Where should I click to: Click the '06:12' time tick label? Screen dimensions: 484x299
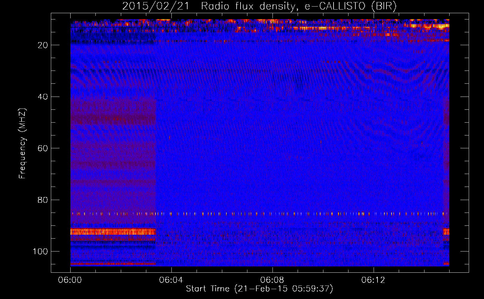point(373,280)
